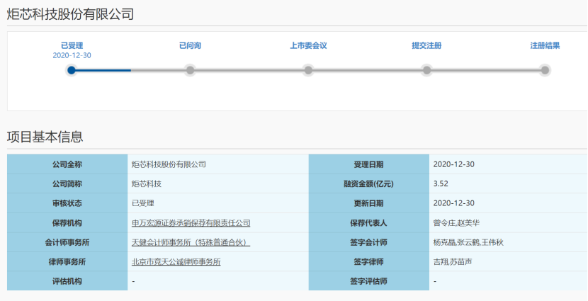Open the 天健会计师事务所（特殊普通合伙） link
Screen dimensions: 588x301
click(191, 242)
